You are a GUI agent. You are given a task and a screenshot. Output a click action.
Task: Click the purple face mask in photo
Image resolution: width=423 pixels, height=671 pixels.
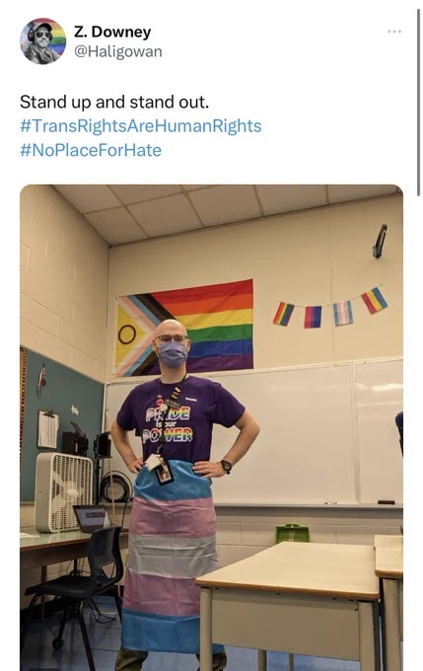172,354
